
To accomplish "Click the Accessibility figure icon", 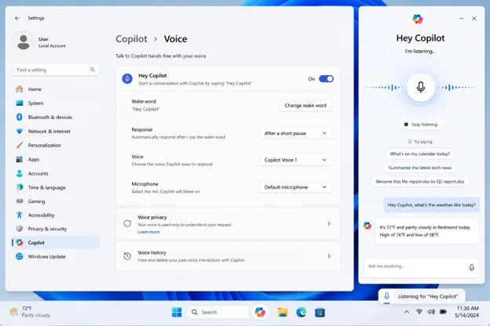I will [x=20, y=215].
